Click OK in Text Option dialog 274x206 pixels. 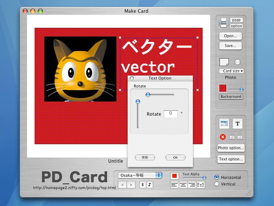pos(176,158)
